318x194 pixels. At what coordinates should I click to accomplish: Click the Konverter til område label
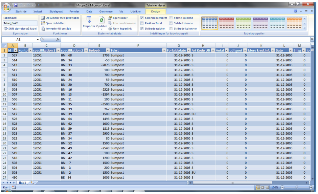pyautogui.click(x=58, y=29)
